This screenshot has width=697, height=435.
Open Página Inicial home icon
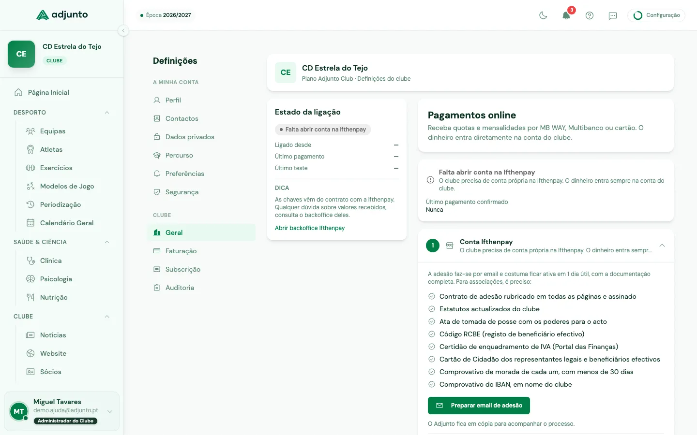[18, 92]
